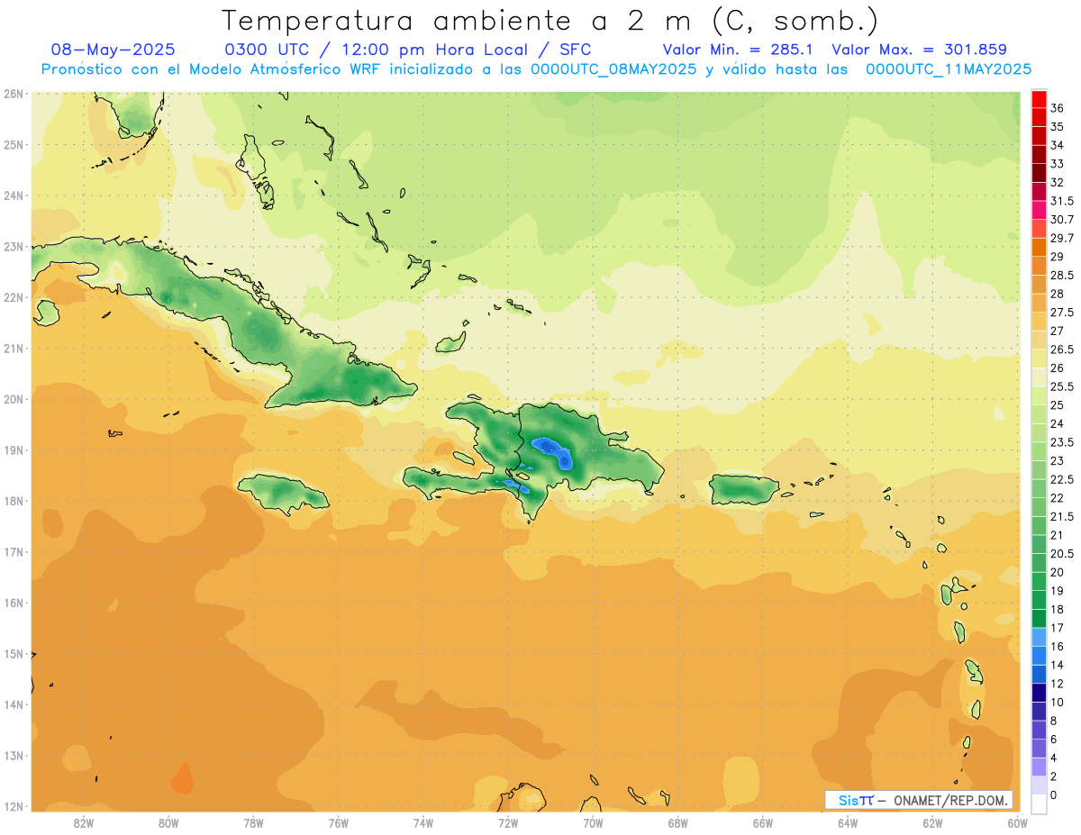Click the date text '08-May-2025'
Viewport: 1081px width, 835px height.
(x=113, y=50)
